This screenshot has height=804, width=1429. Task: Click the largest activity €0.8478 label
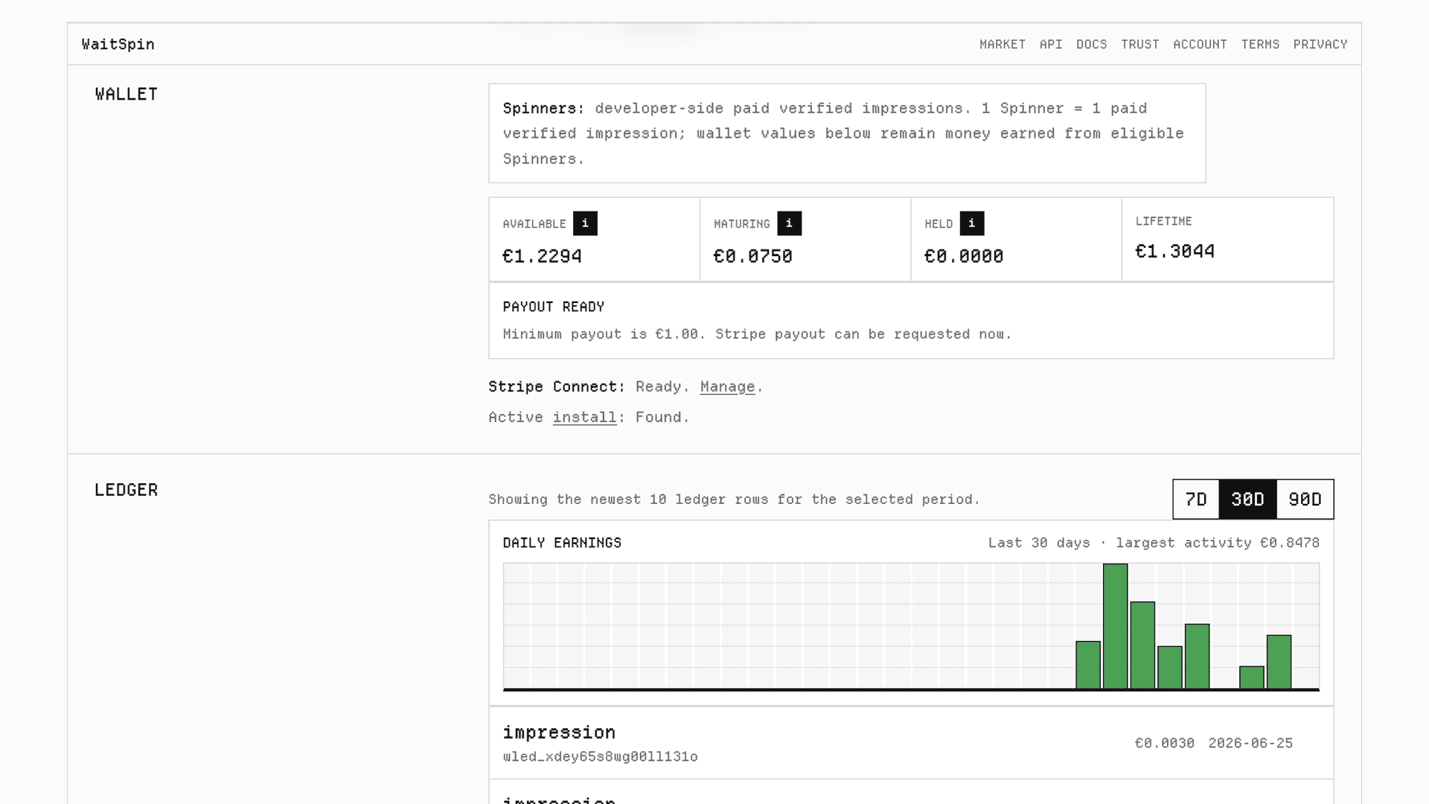point(1218,543)
